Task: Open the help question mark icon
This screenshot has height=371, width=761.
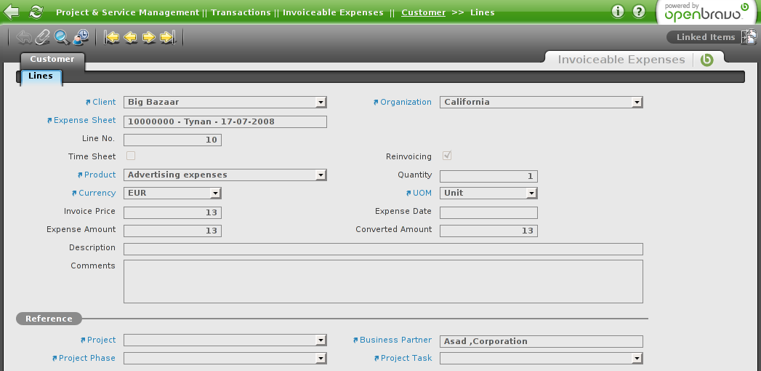Action: 639,12
